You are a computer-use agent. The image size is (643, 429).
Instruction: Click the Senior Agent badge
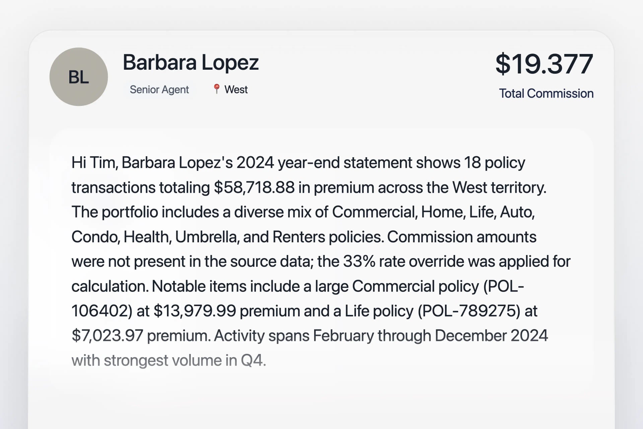point(159,89)
